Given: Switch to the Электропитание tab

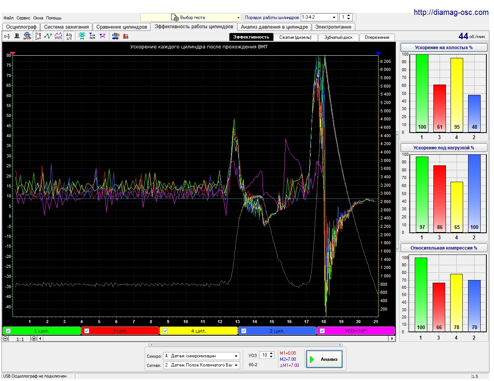Looking at the screenshot, I should (333, 27).
